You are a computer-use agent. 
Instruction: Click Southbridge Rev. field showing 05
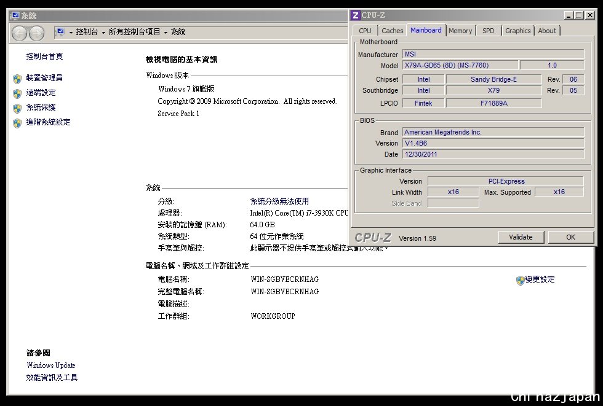(x=573, y=90)
